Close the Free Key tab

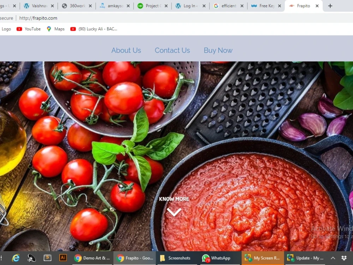tap(279, 6)
